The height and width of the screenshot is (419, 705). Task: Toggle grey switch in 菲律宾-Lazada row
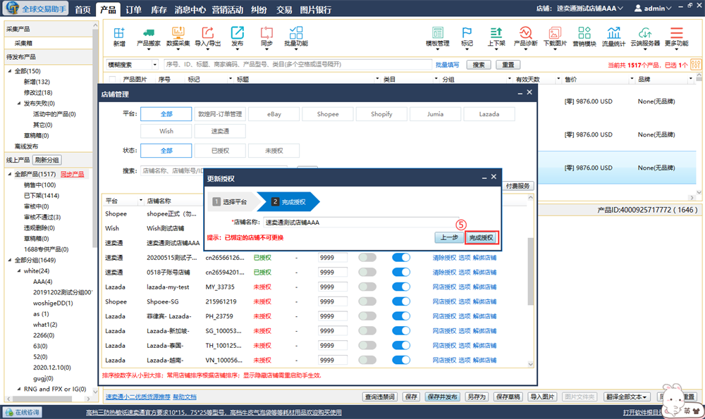[367, 316]
